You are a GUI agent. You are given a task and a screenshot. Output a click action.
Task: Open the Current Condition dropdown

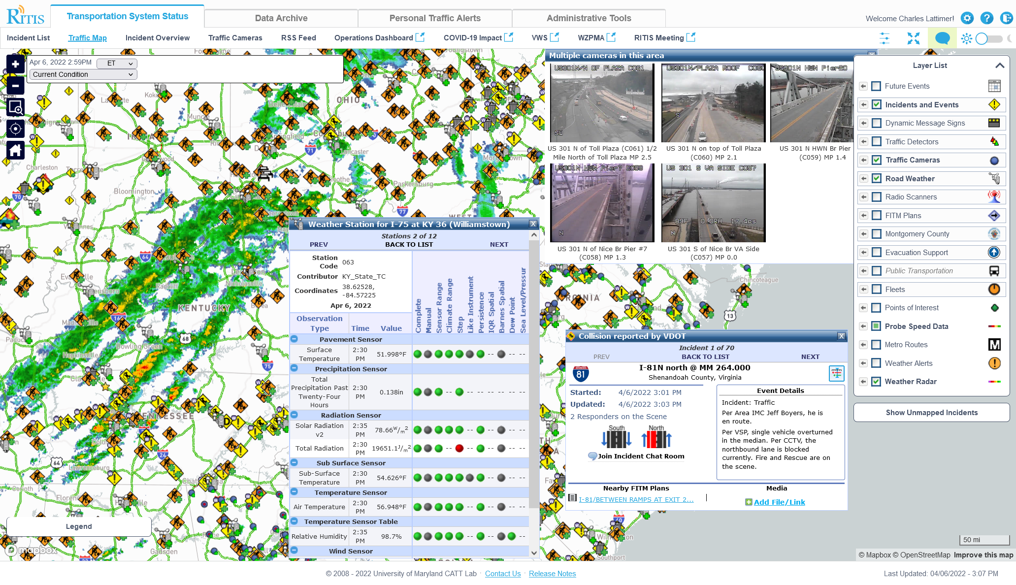tap(82, 74)
